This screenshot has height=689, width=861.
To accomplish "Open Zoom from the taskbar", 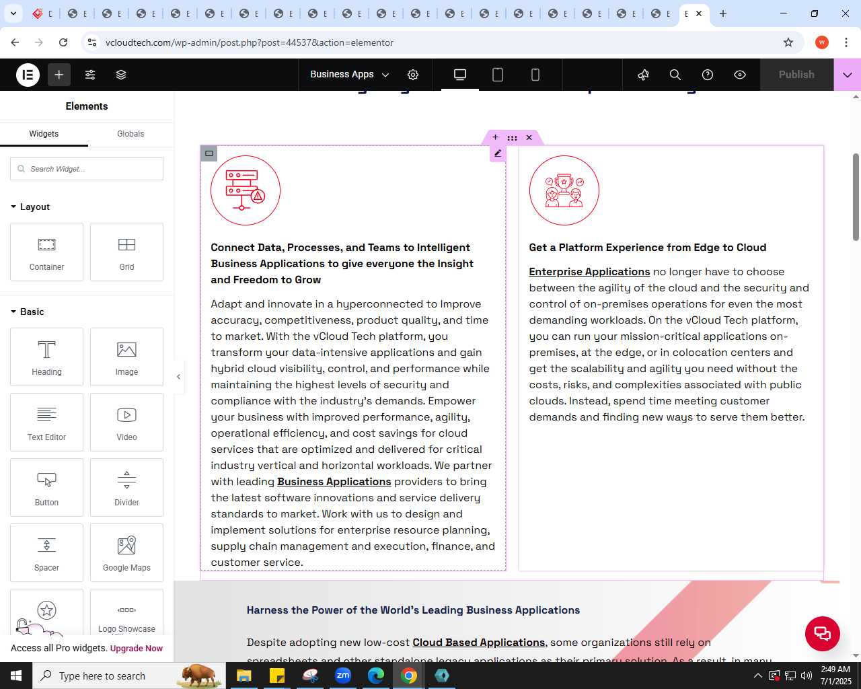I will coord(343,676).
